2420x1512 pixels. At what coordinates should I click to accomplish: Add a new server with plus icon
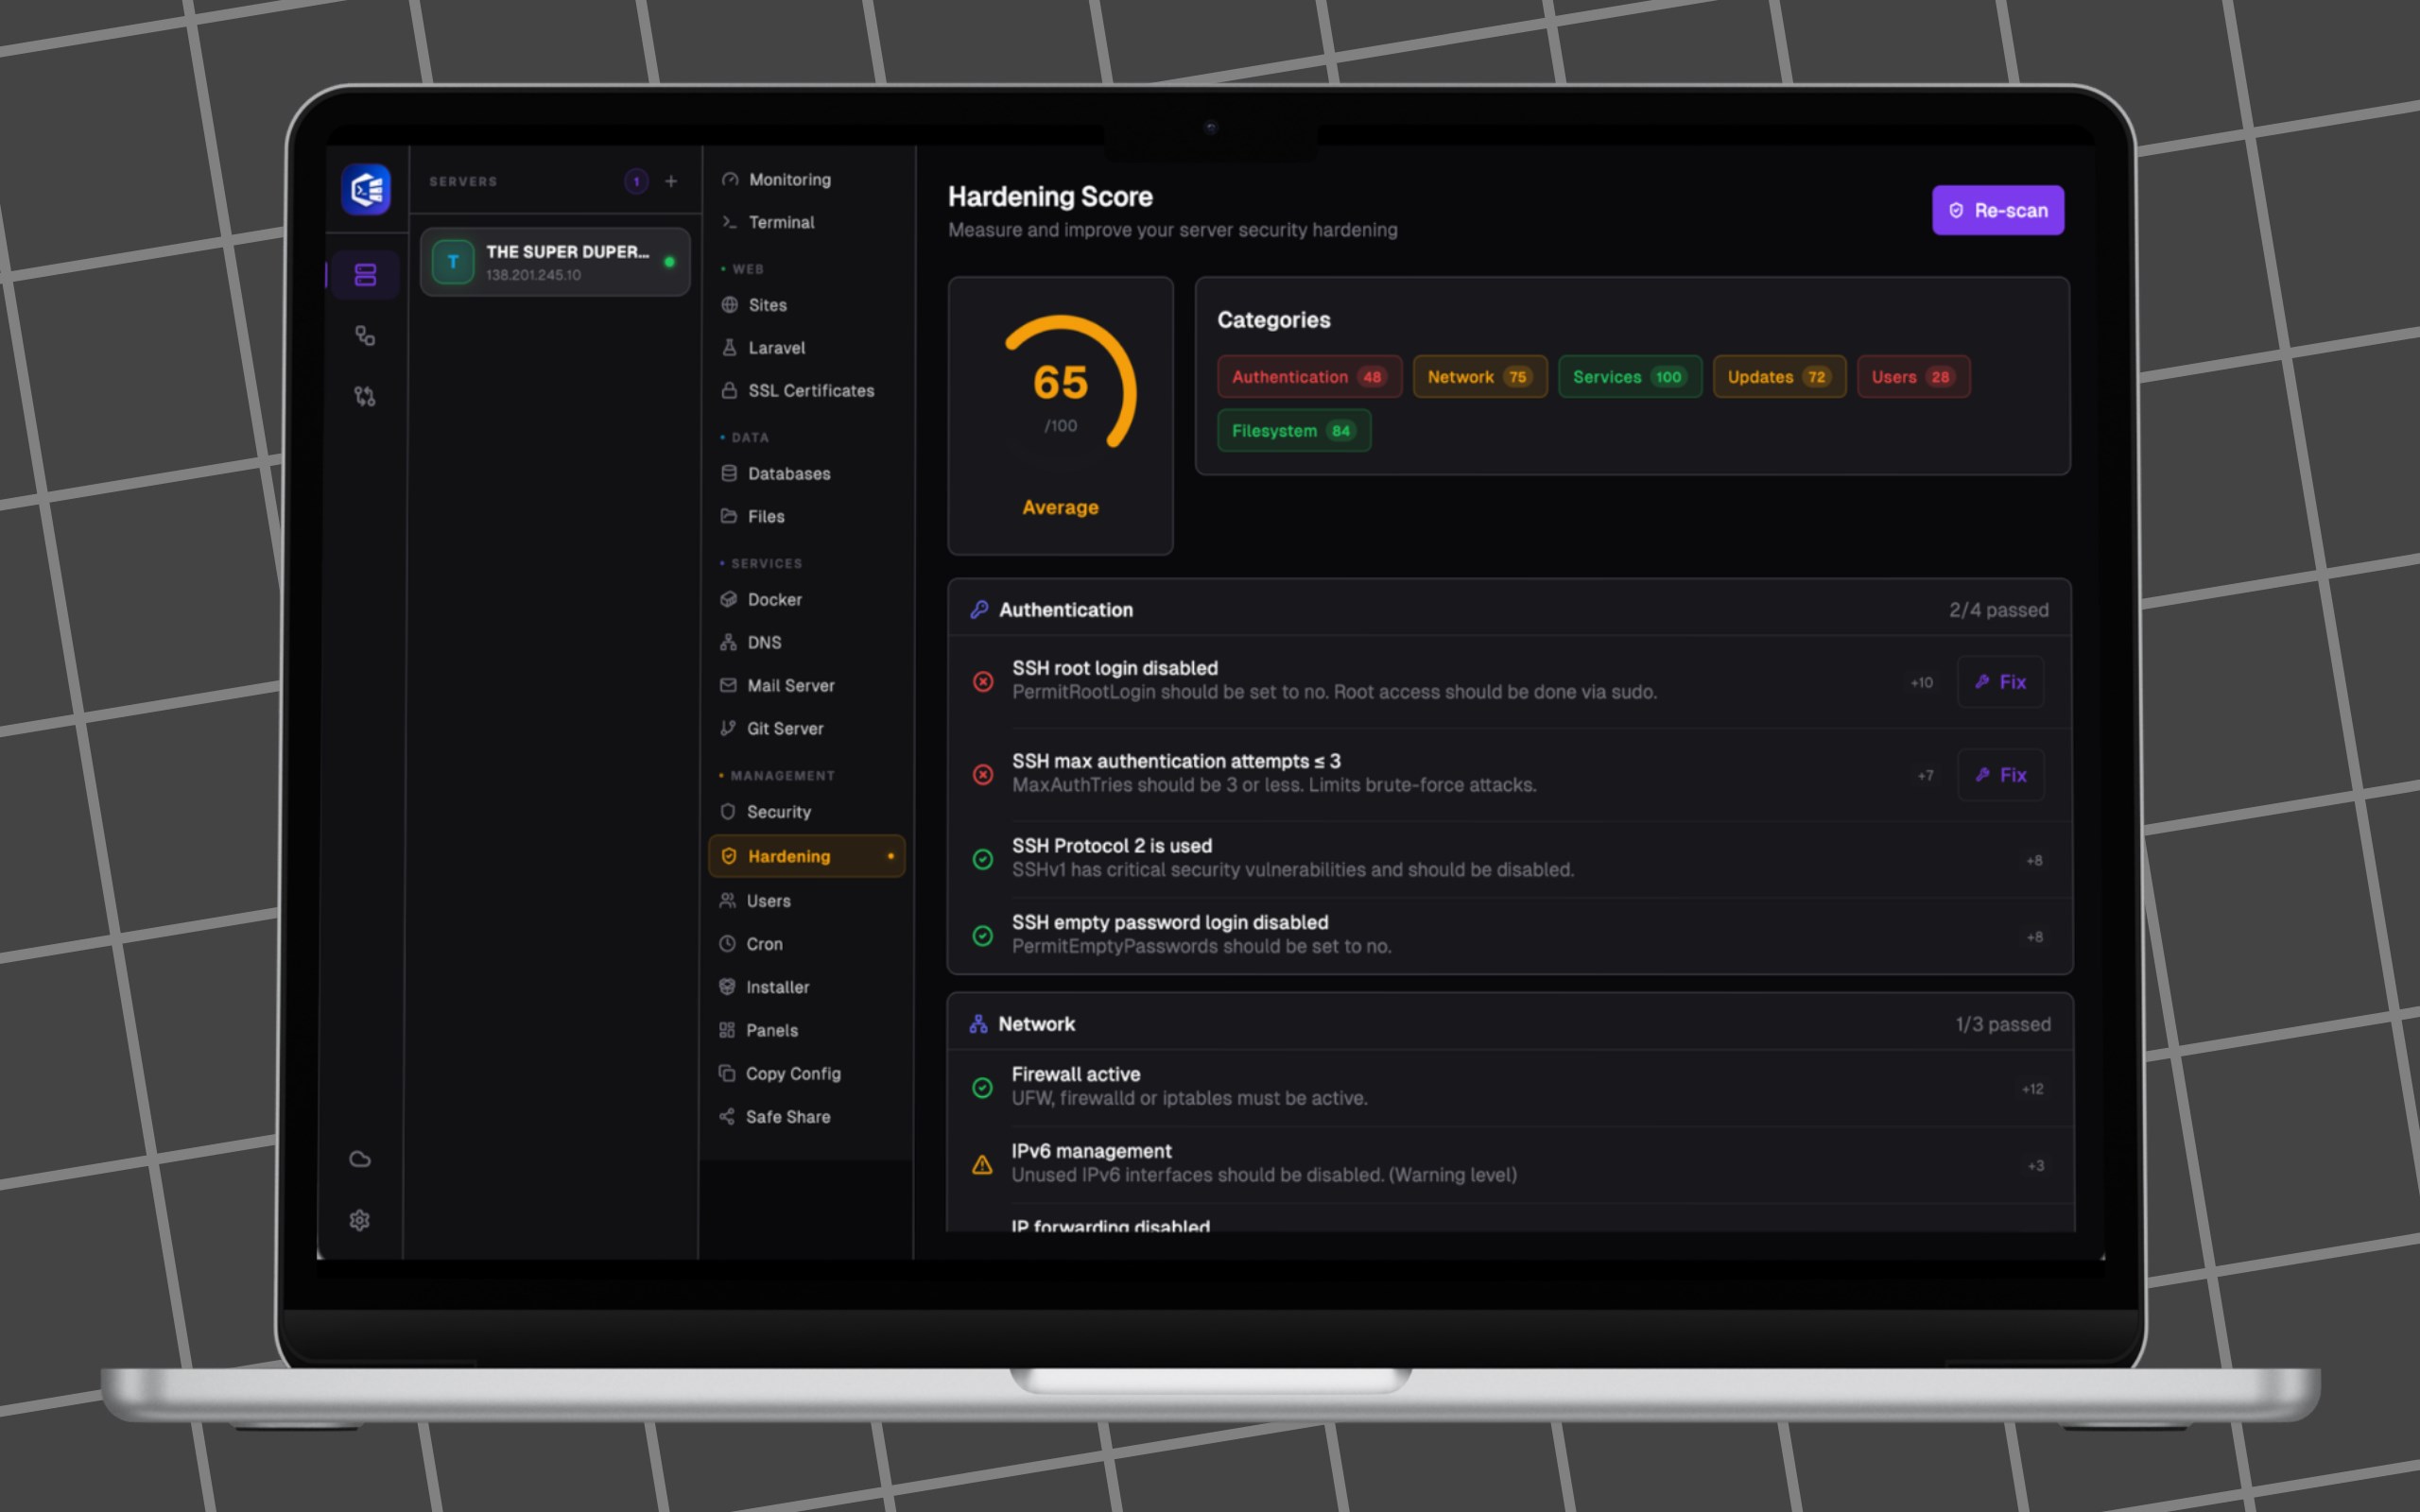pos(671,181)
